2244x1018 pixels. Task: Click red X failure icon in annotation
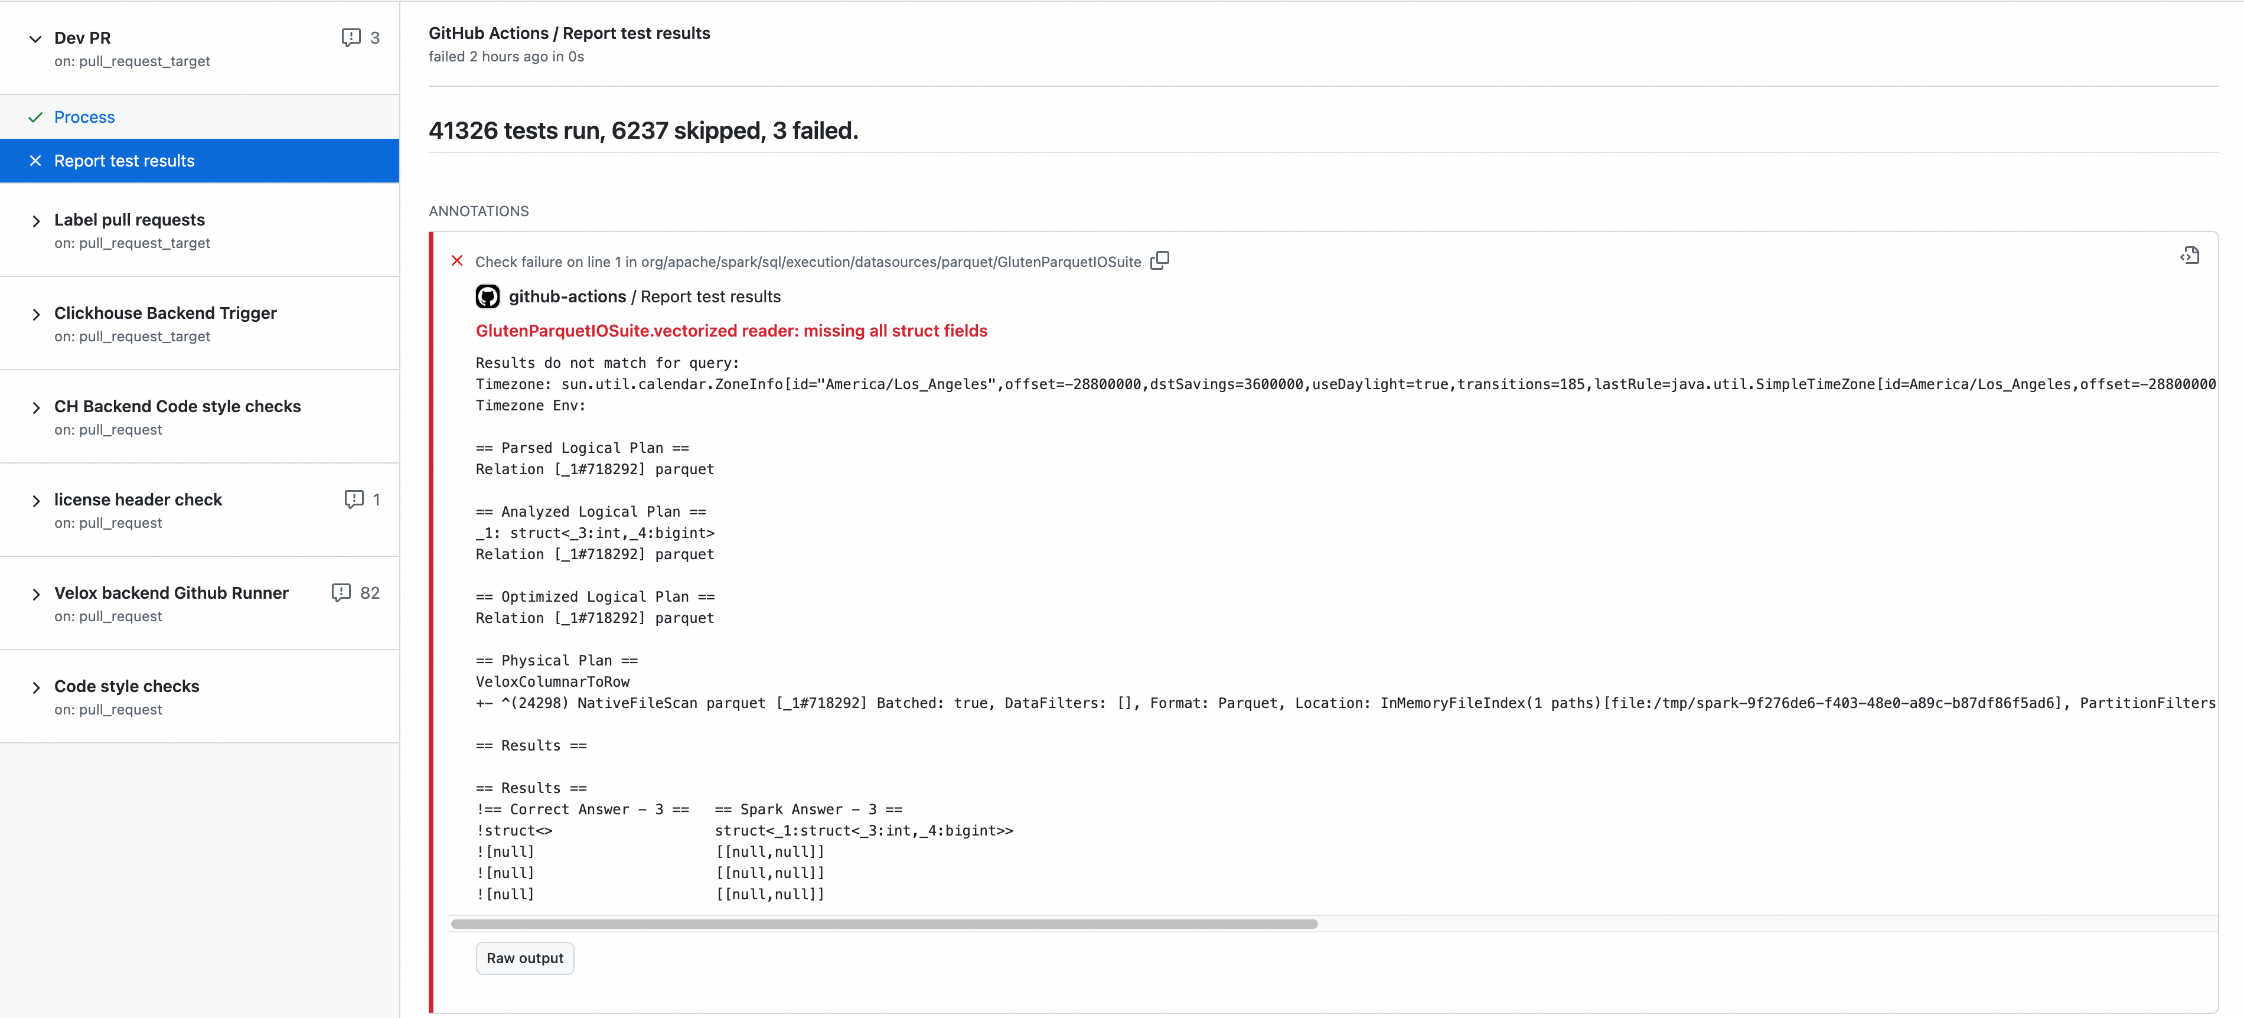(456, 260)
